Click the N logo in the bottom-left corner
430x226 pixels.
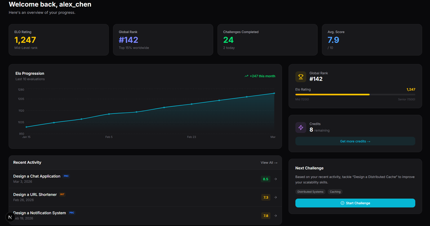coord(10,217)
